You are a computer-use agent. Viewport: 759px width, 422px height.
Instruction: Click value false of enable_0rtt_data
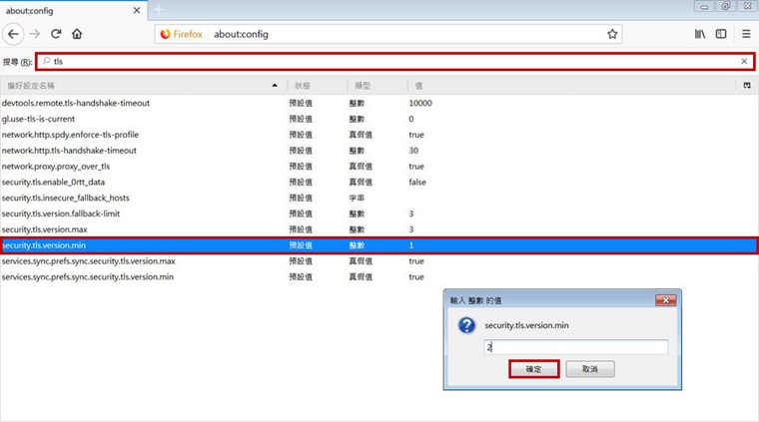click(x=417, y=183)
